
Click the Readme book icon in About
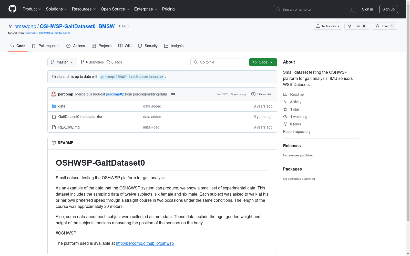285,94
